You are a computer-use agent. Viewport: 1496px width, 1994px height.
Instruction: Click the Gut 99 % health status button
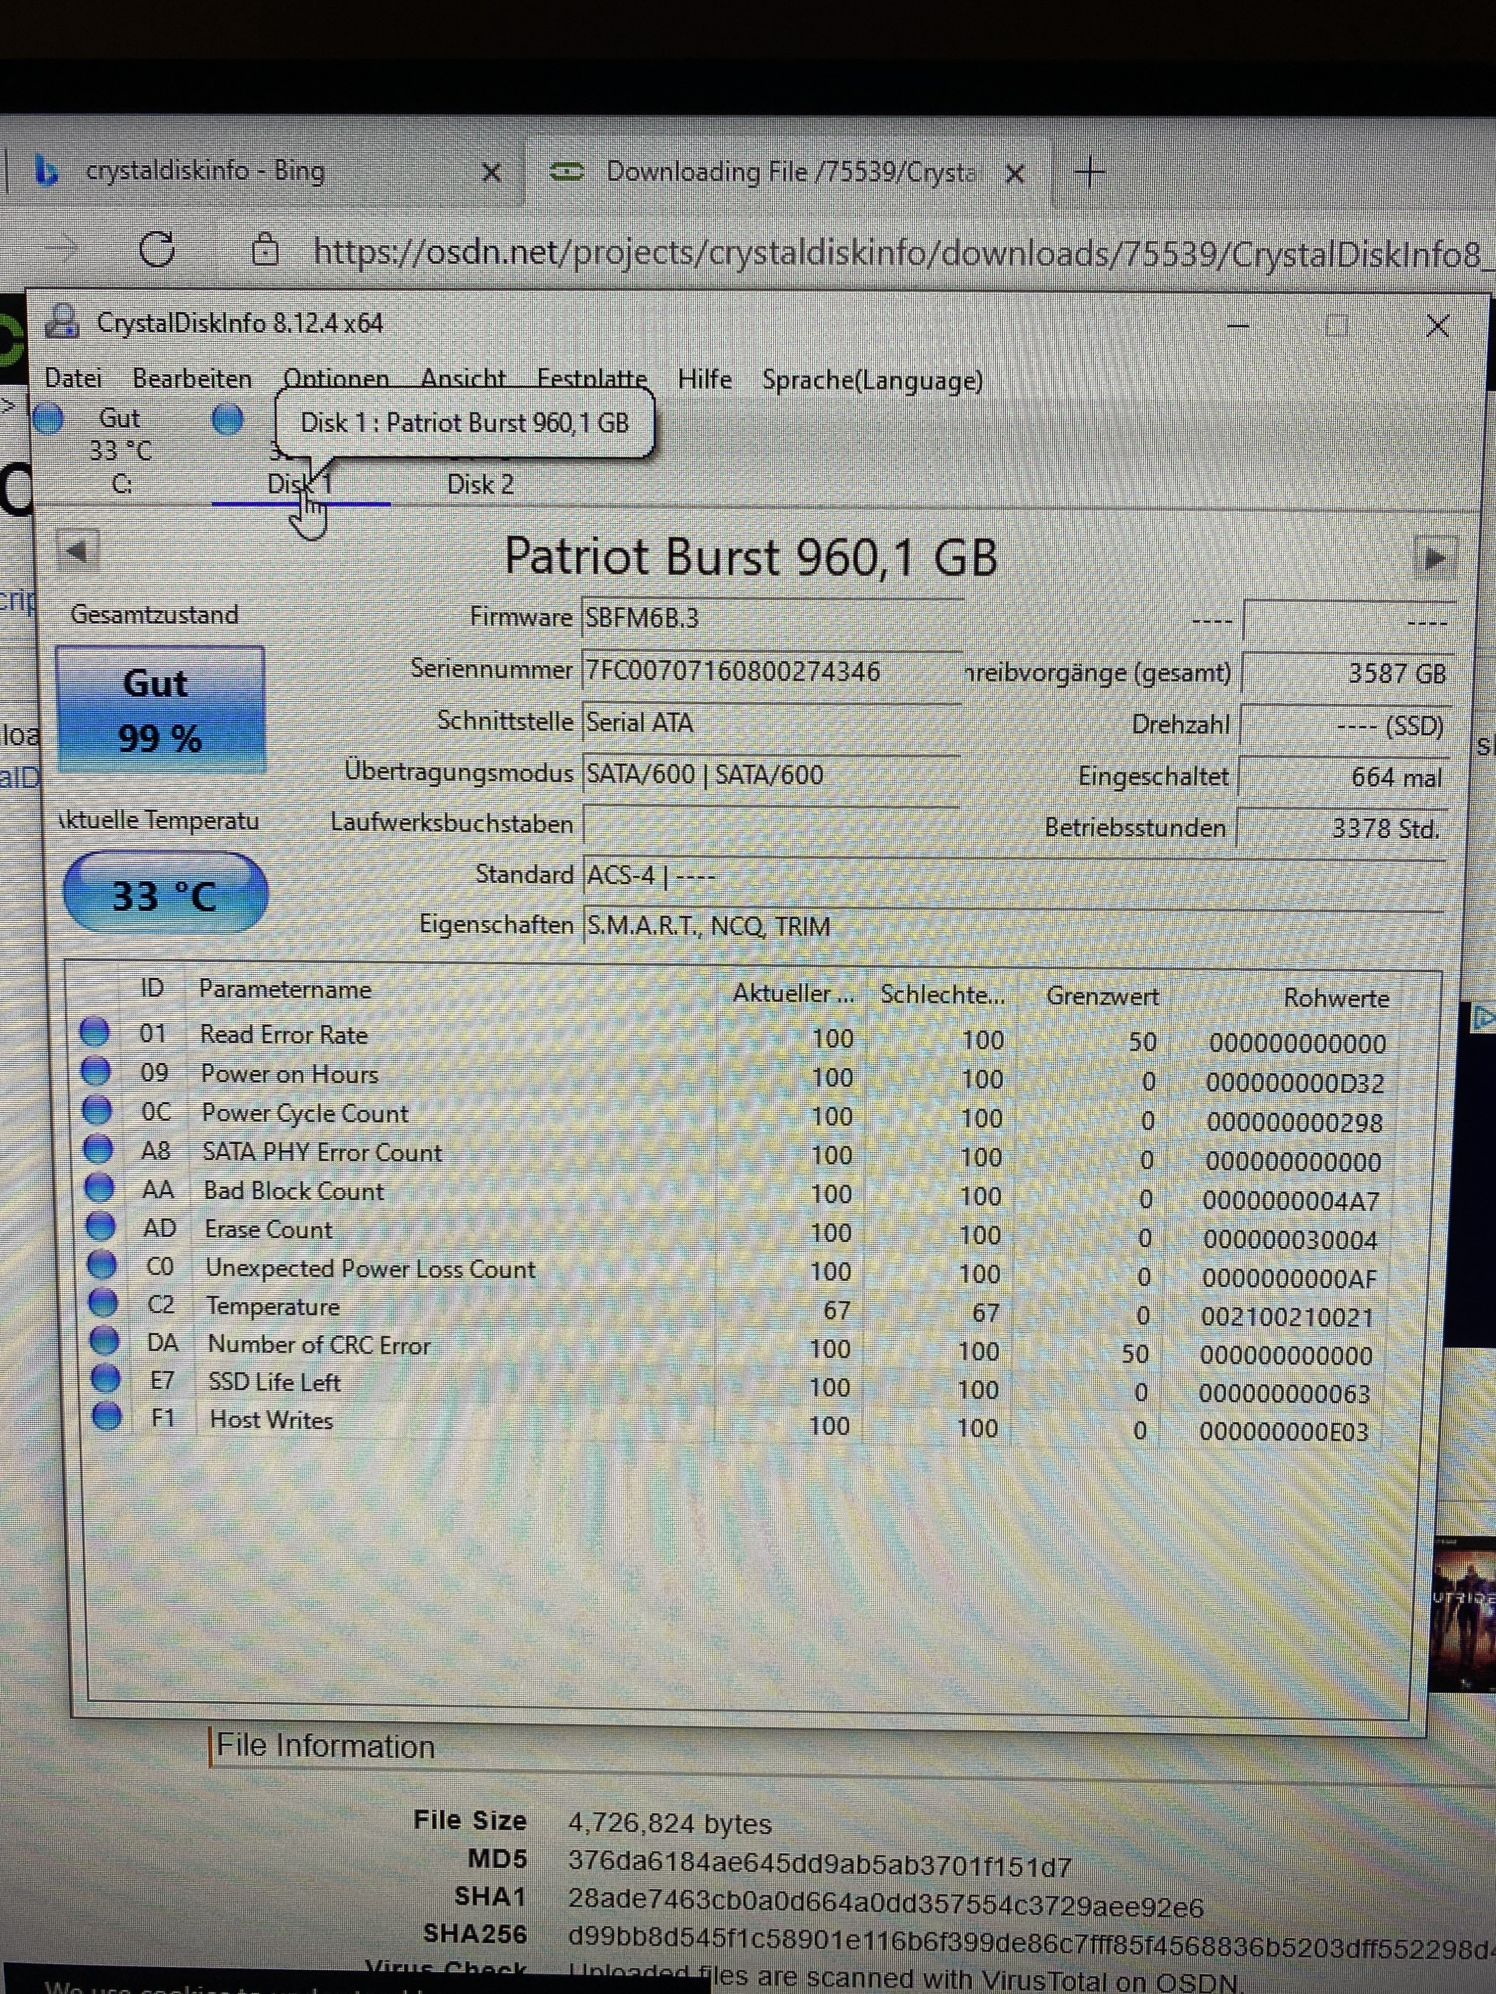coord(160,710)
